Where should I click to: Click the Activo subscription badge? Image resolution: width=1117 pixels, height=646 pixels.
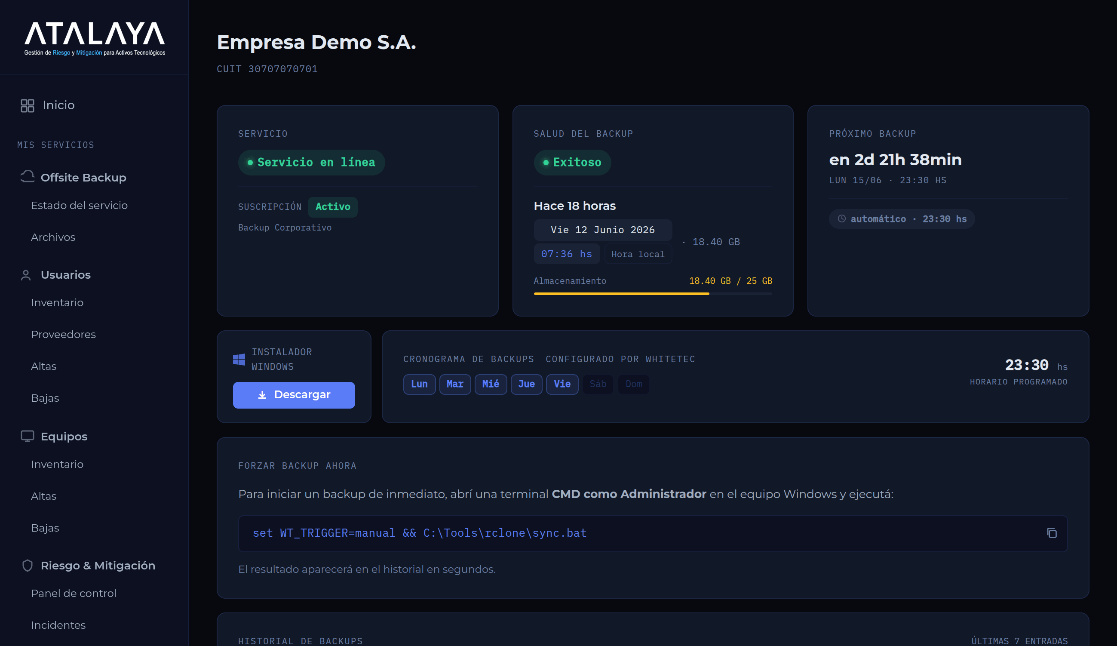333,207
